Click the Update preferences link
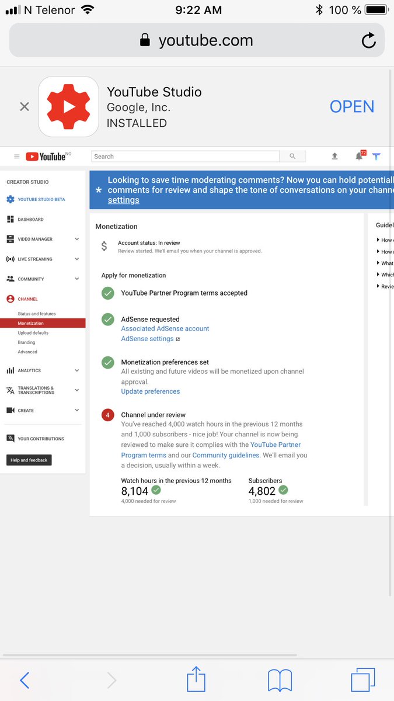The height and width of the screenshot is (701, 394). 151,391
